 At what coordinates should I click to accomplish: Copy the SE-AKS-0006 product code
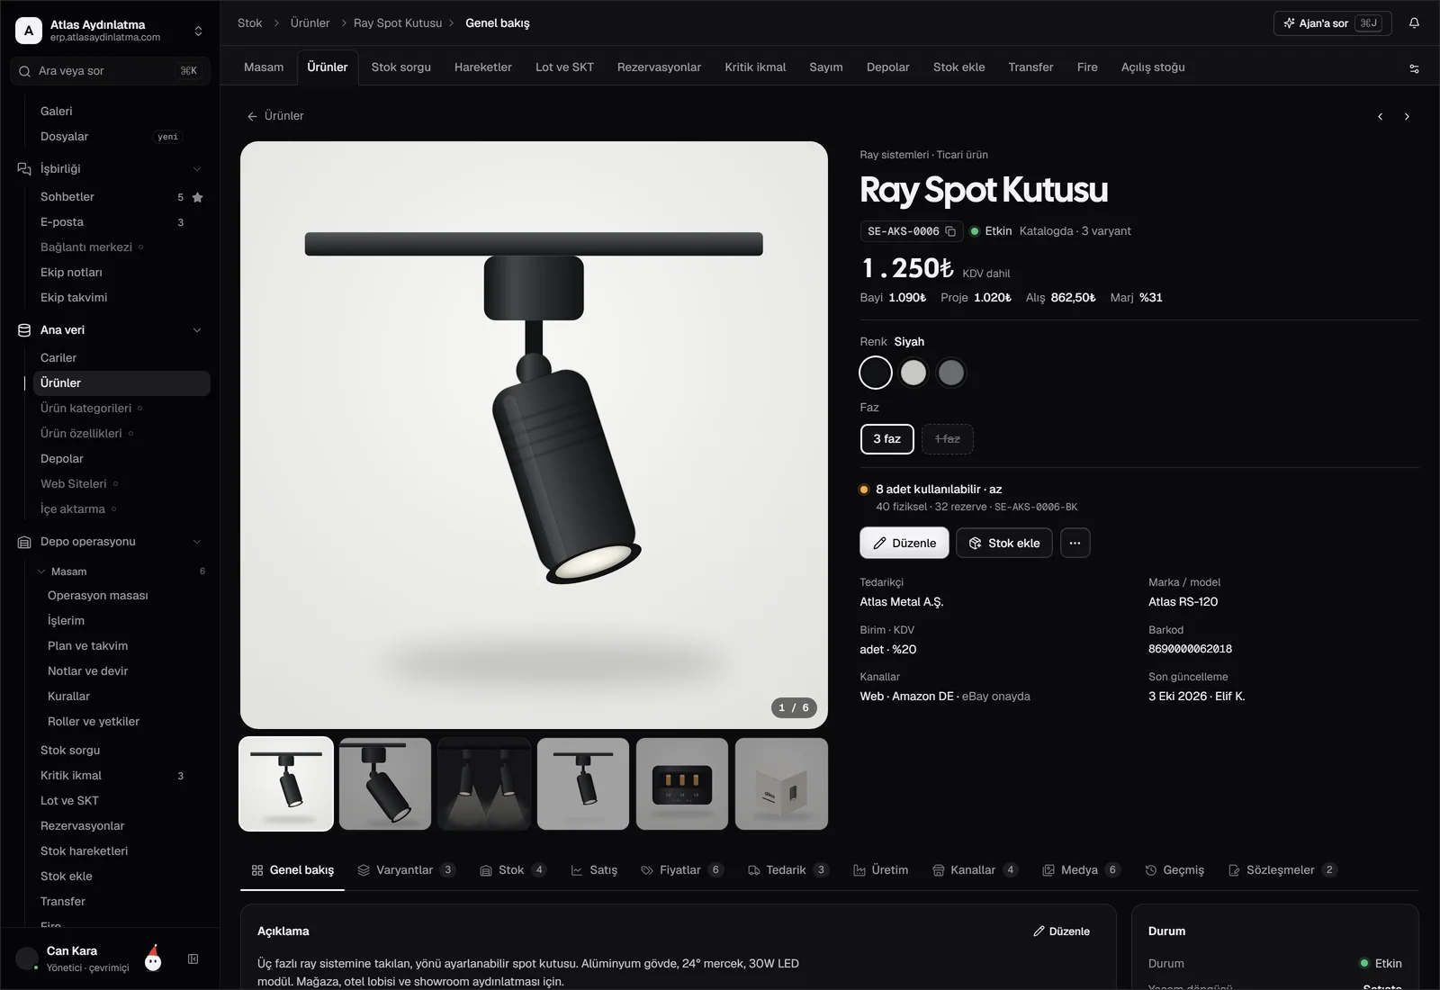coord(950,231)
